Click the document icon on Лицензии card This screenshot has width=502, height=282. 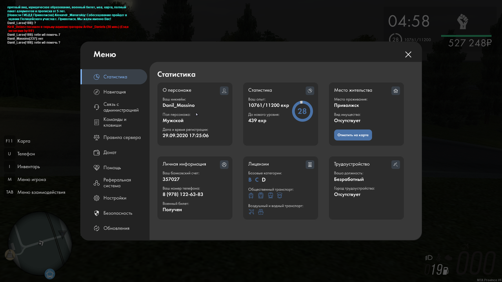tap(310, 165)
